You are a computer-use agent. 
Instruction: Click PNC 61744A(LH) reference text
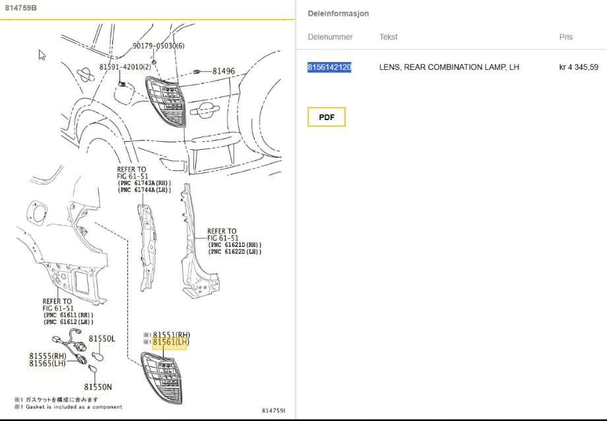(x=144, y=190)
